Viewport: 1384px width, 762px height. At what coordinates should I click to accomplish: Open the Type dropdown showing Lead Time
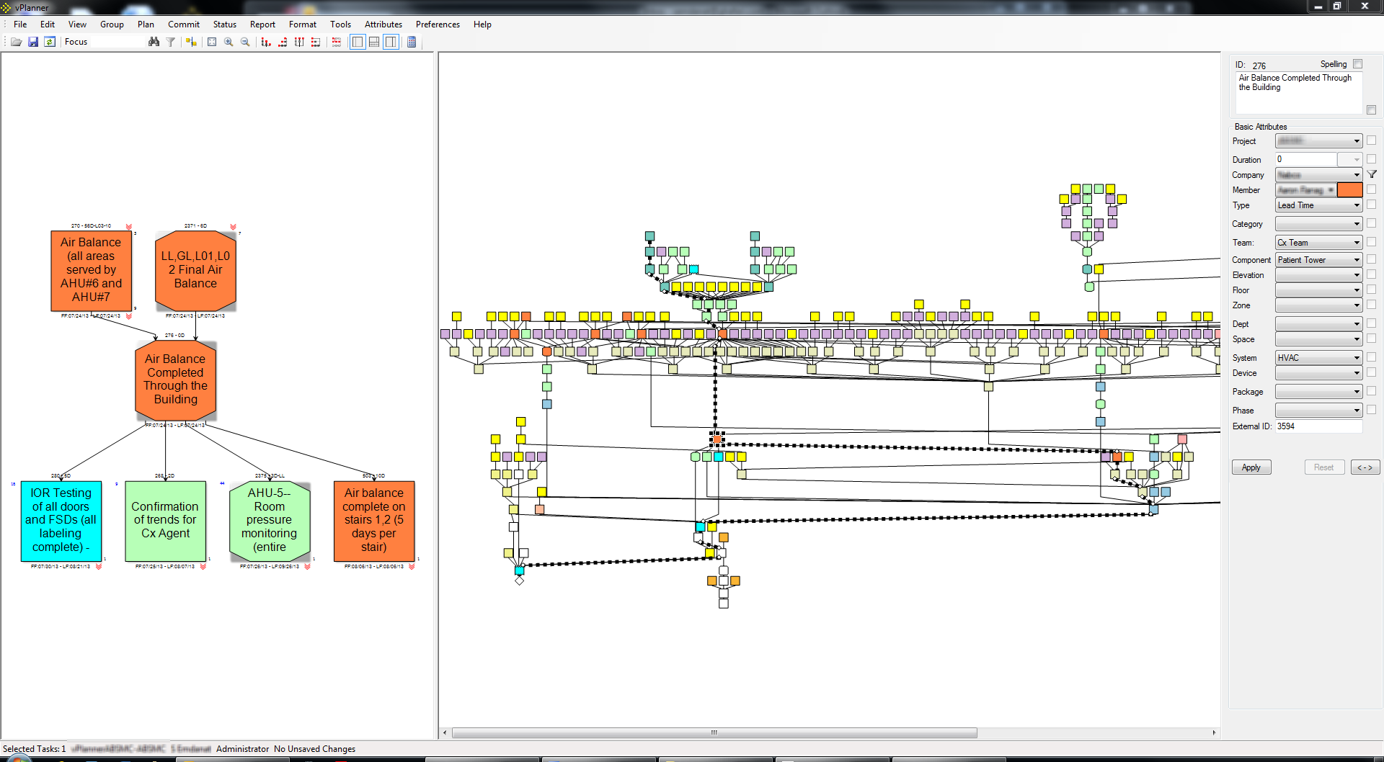pyautogui.click(x=1318, y=205)
